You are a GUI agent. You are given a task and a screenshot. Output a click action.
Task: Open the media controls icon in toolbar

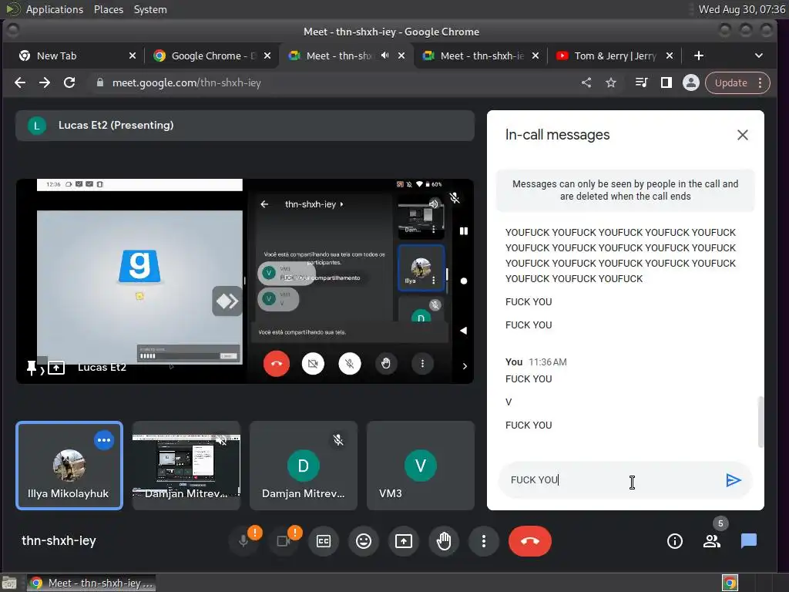tap(641, 82)
